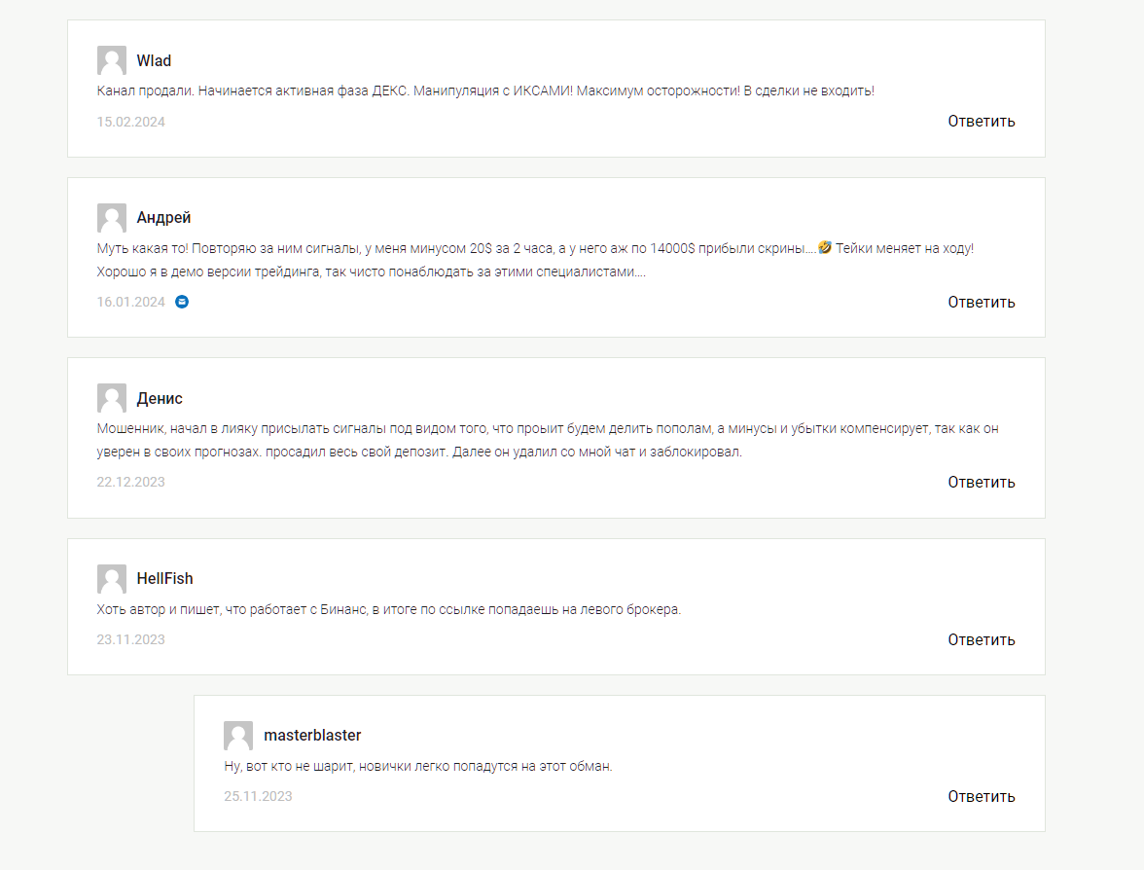The width and height of the screenshot is (1144, 870).
Task: Click blue envelope icon beside 16.01.2024
Action: click(x=182, y=302)
